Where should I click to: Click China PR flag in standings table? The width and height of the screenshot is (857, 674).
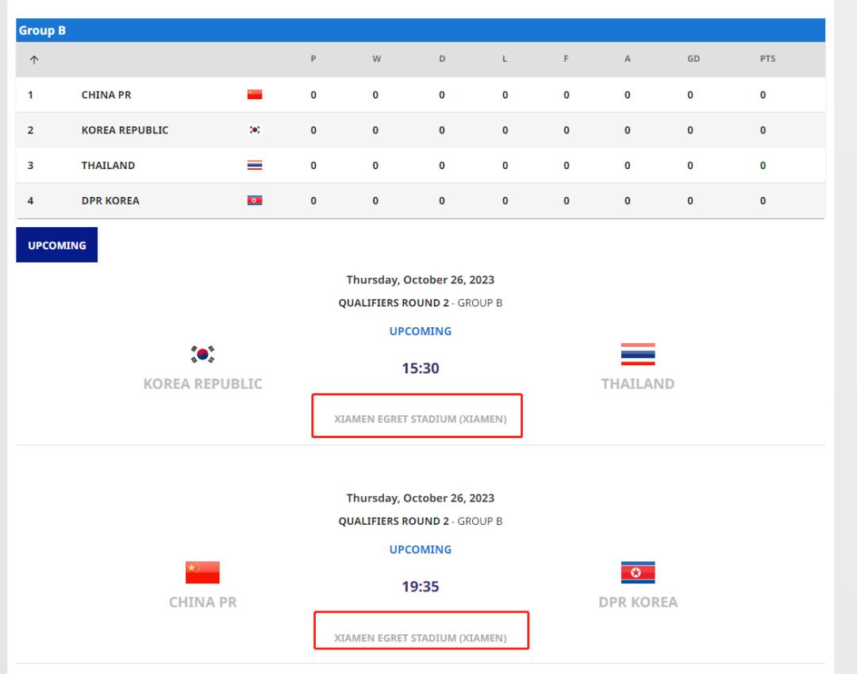(x=255, y=94)
